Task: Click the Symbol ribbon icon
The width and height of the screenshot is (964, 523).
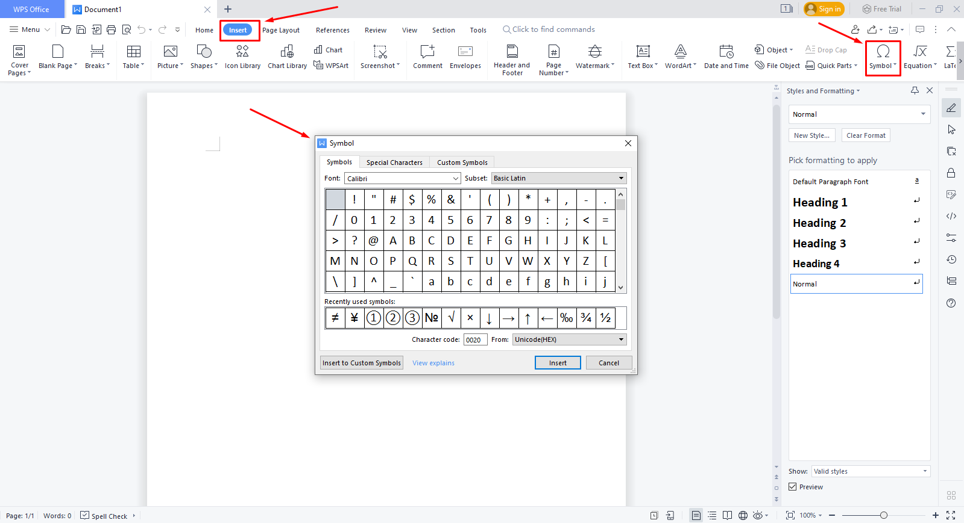Action: click(x=883, y=52)
